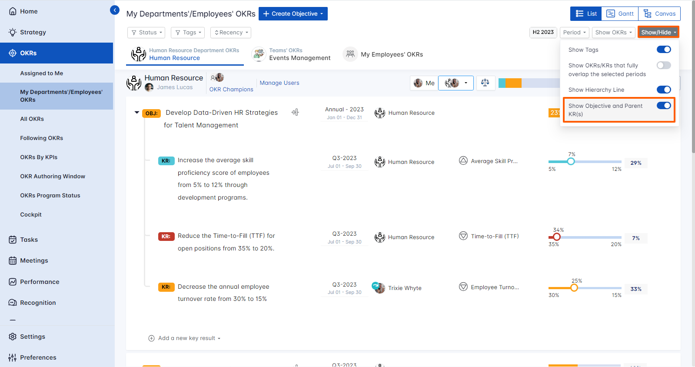695x367 pixels.
Task: Open Strategy from the sidebar lightbulb icon
Action: 13,32
